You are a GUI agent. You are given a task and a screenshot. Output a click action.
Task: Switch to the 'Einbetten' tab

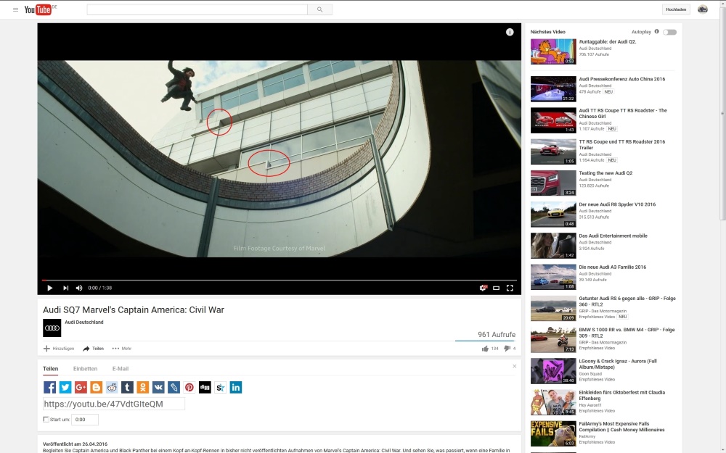(85, 369)
